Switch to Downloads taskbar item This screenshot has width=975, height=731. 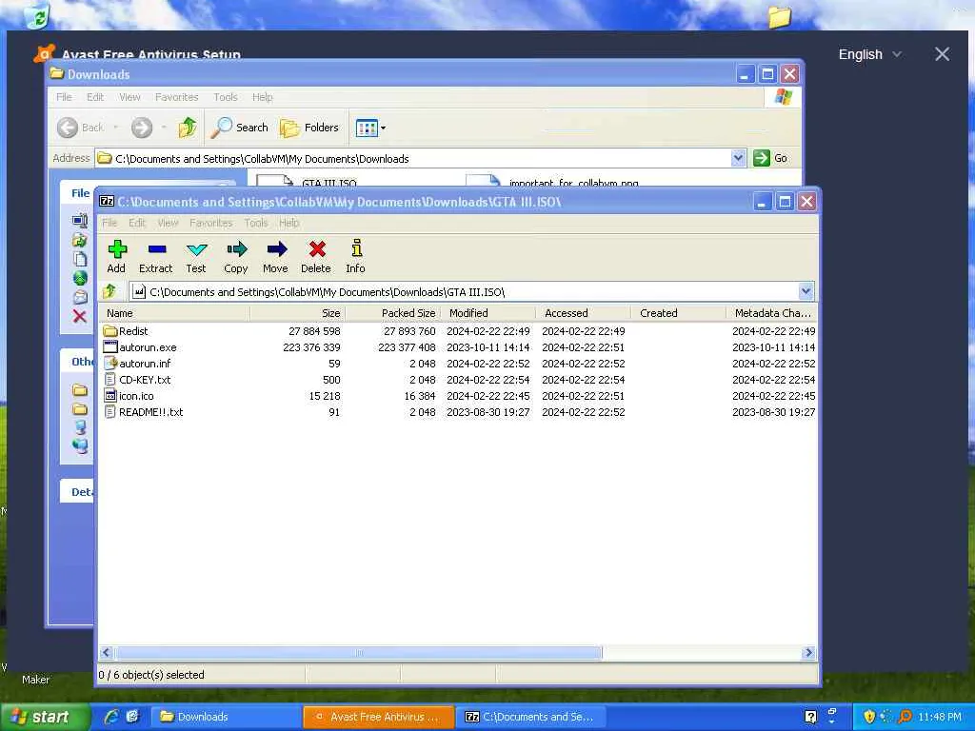coord(227,717)
